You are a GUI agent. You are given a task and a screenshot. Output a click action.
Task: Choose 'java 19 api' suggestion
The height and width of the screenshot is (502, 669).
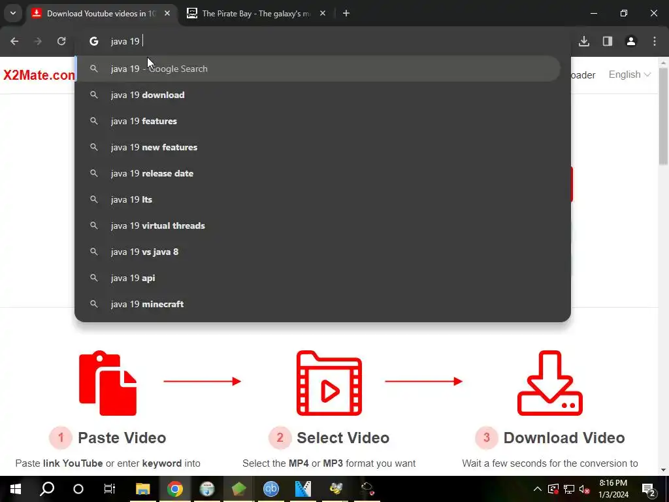pos(318,278)
